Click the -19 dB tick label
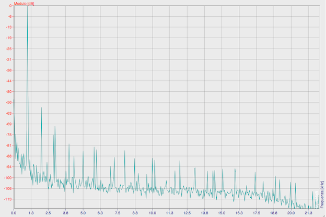 9,38
